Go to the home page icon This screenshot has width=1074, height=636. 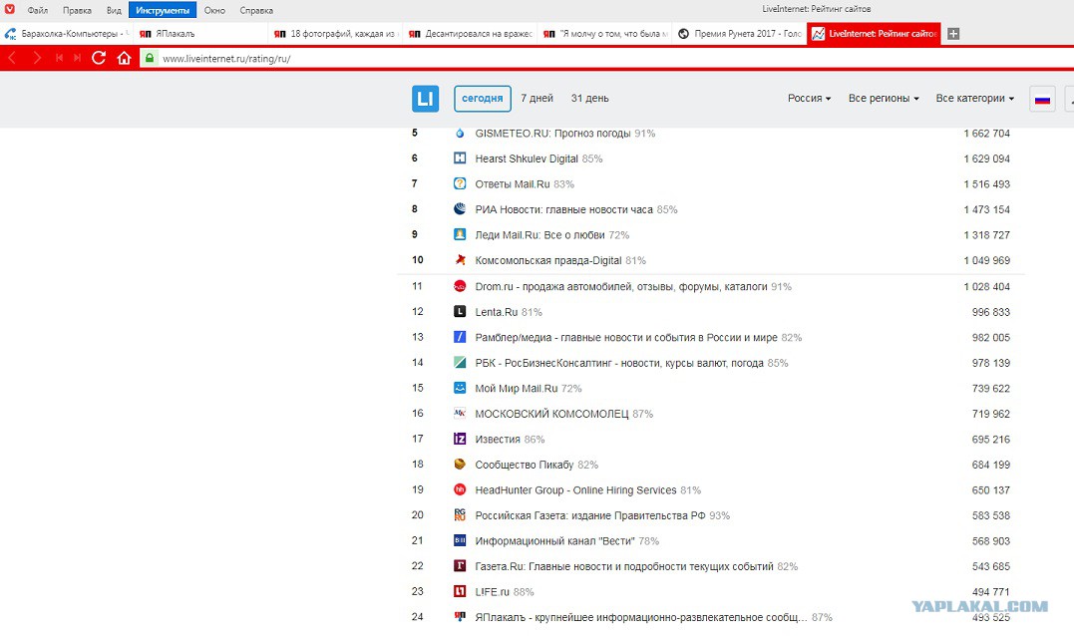[x=124, y=58]
